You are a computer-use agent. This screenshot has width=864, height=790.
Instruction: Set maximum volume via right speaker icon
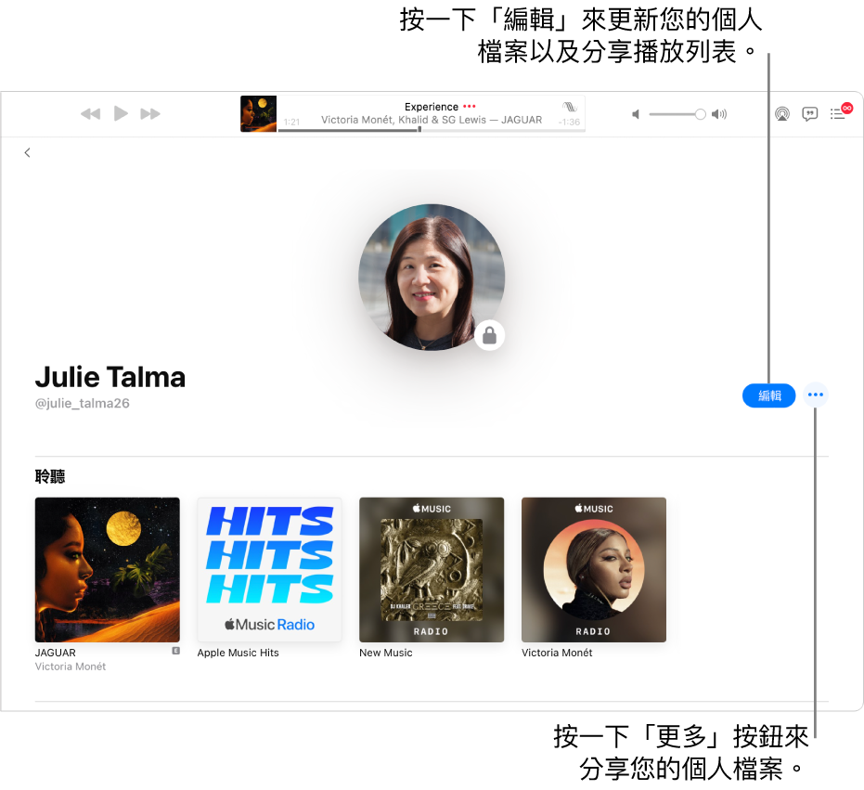719,114
